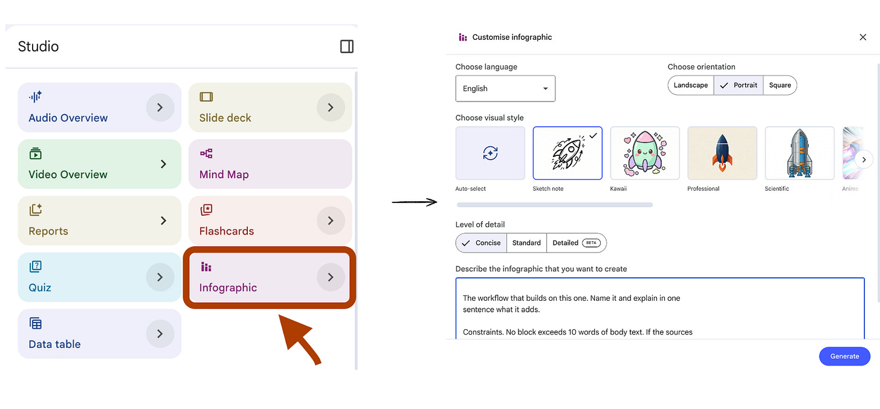Click the Quiz question-mark icon

[x=35, y=266]
